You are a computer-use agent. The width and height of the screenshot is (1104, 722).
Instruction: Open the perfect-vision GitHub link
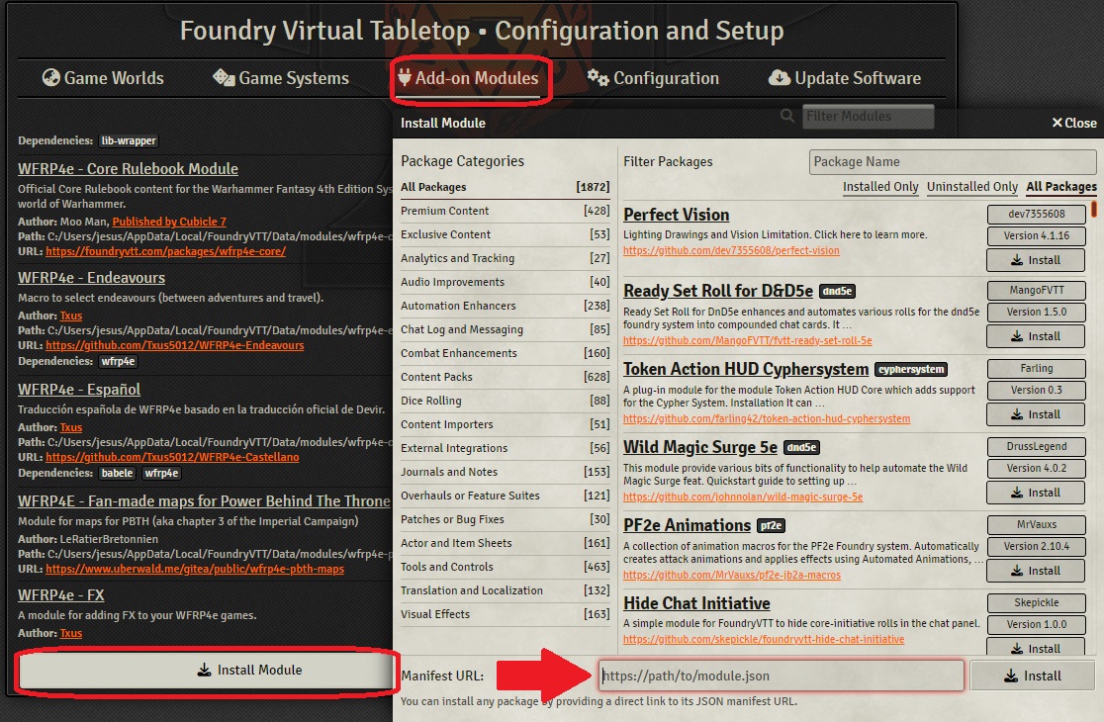[731, 250]
